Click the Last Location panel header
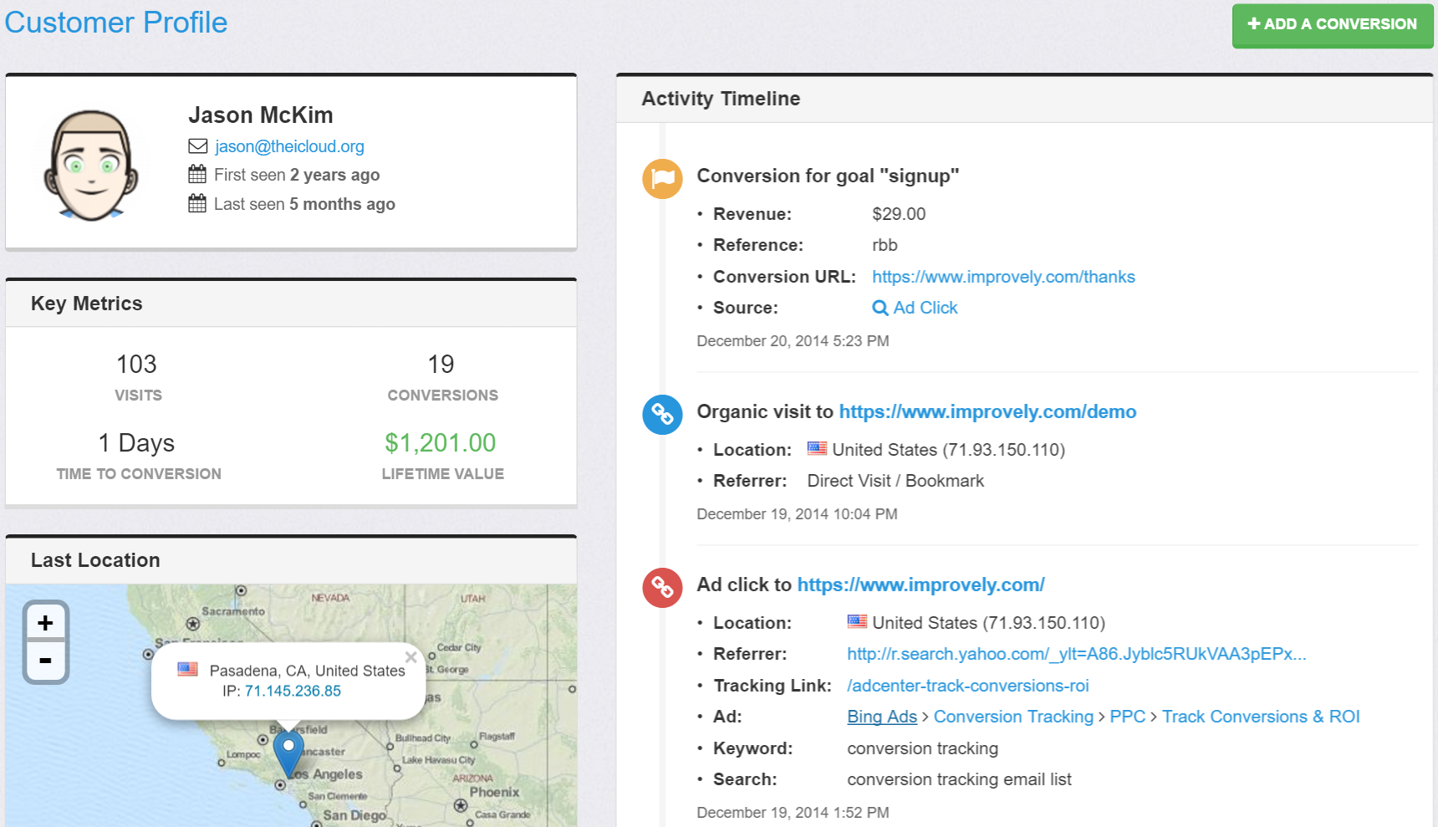 coord(95,560)
